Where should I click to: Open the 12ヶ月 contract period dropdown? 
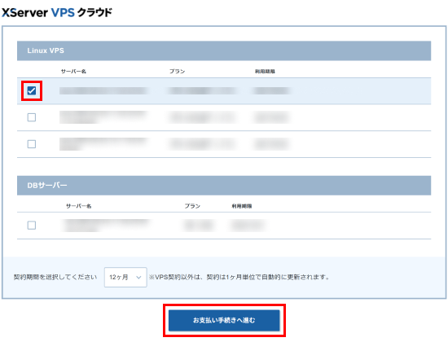point(125,277)
